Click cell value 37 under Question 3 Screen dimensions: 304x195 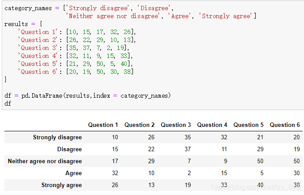(187, 149)
